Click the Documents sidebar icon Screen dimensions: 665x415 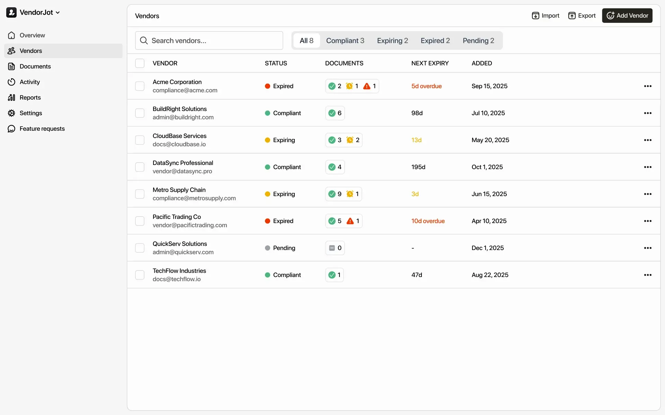(x=11, y=66)
